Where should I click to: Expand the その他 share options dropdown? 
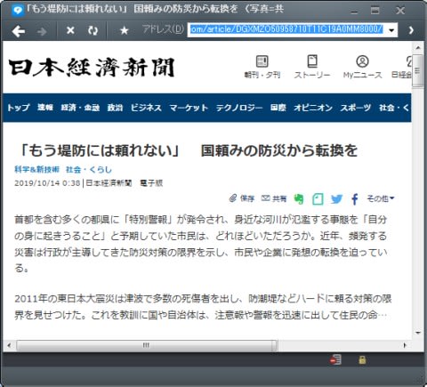click(381, 198)
